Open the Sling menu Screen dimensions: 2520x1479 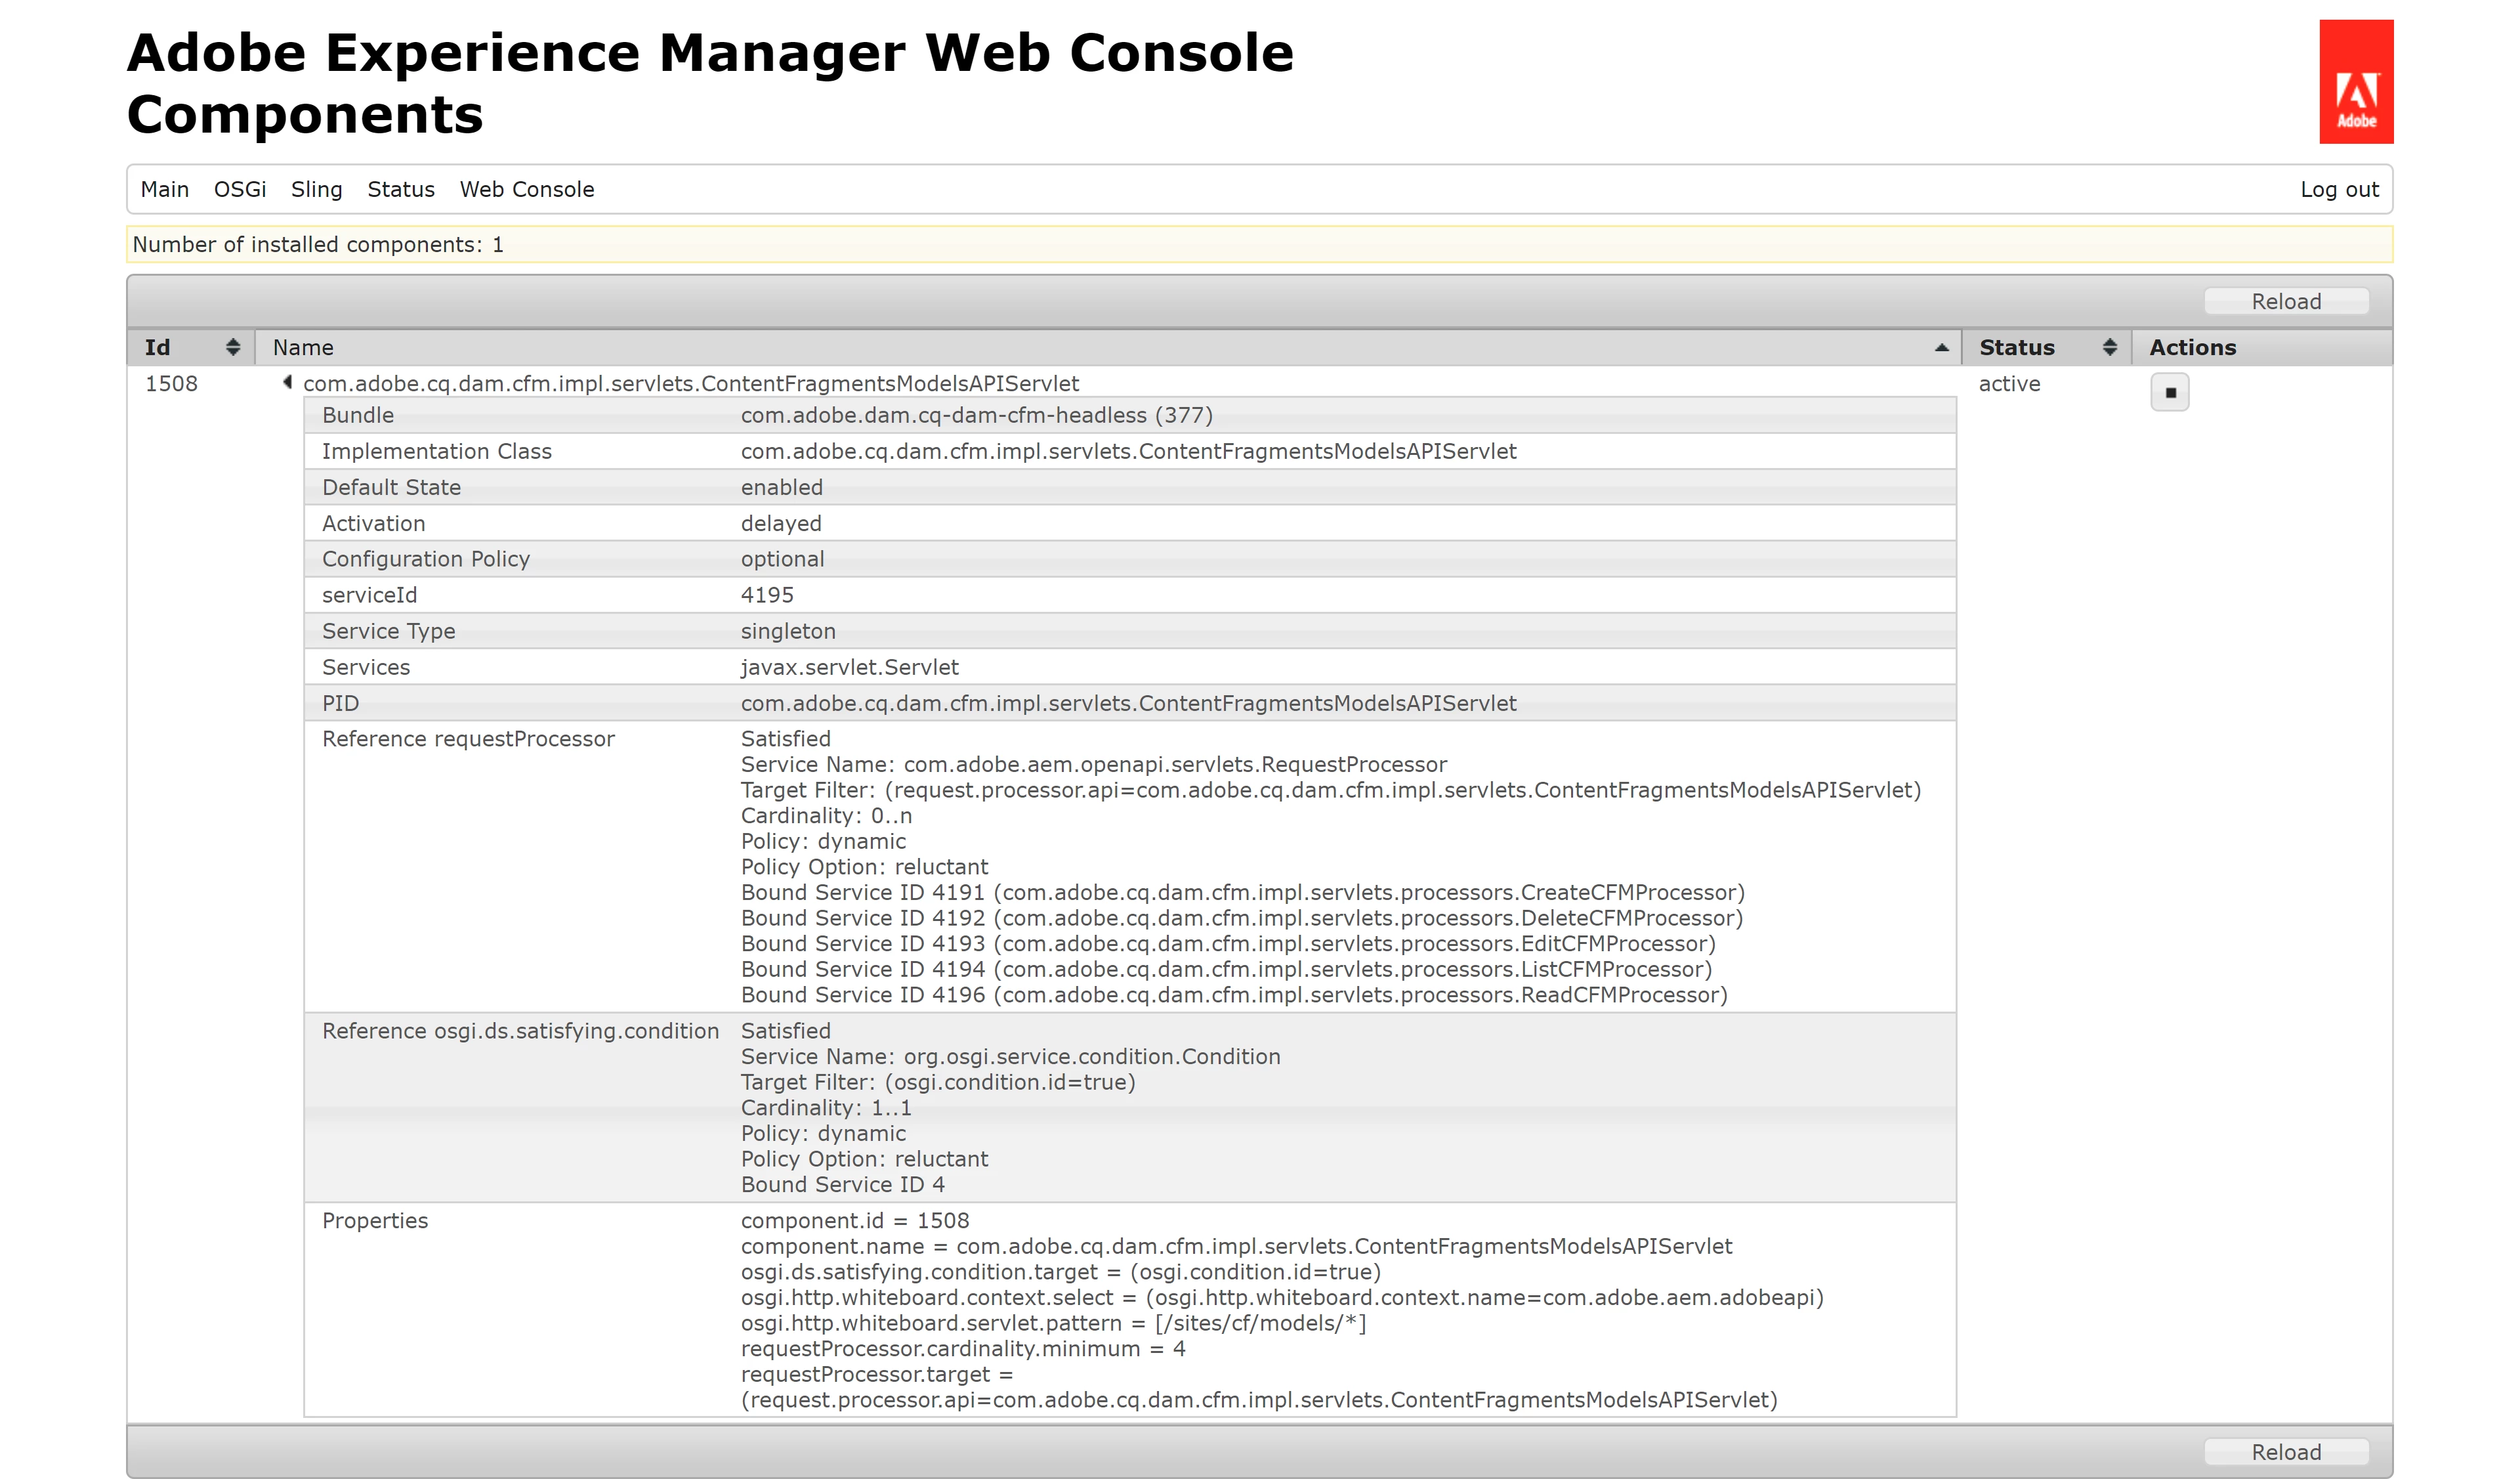click(316, 190)
